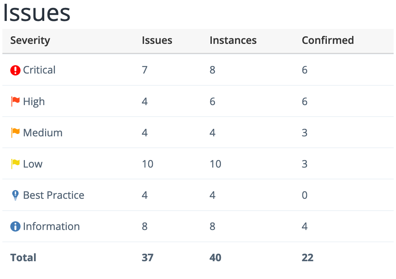Click the Confirmed column header

point(328,40)
